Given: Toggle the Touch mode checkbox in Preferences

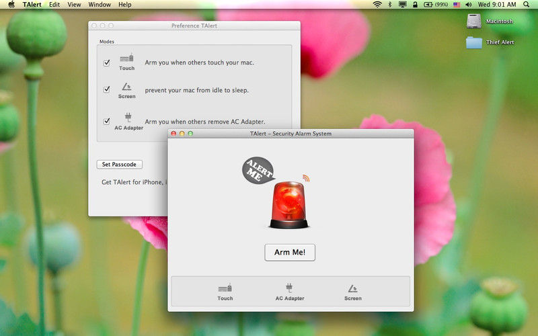Looking at the screenshot, I should (x=107, y=62).
